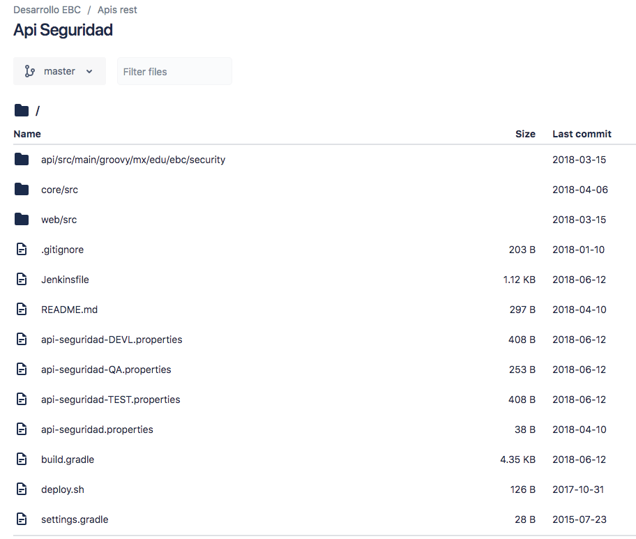Screen dimensions: 636x539
Task: Click the 4.35 KB size of build.gradle
Action: pyautogui.click(x=518, y=460)
